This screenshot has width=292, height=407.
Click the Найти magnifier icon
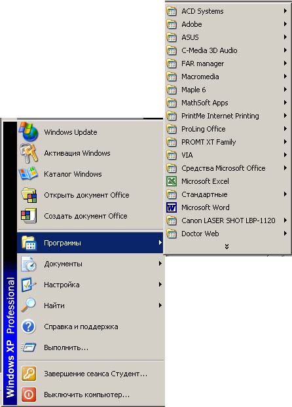click(x=28, y=305)
